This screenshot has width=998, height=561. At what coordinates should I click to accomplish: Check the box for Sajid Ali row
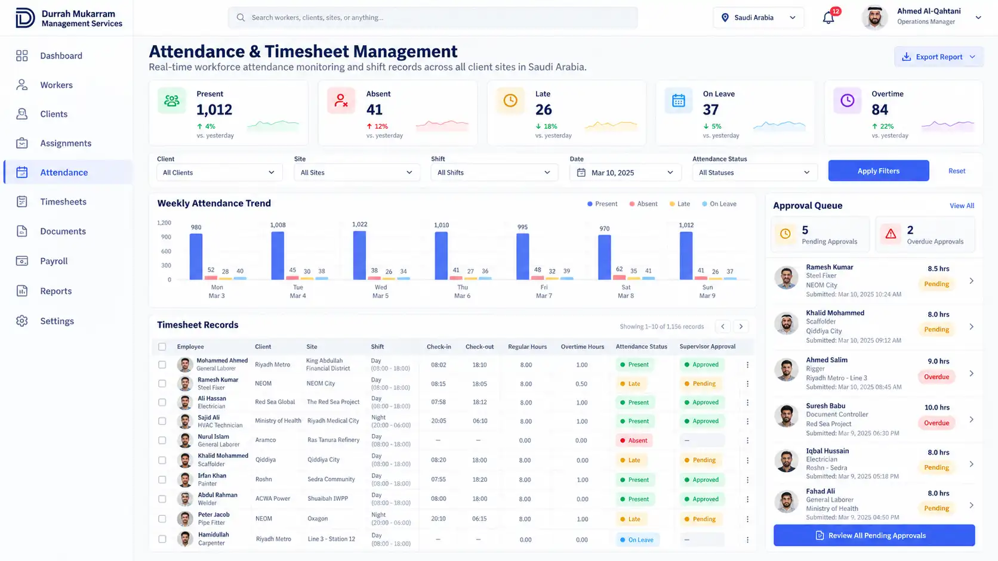[162, 421]
